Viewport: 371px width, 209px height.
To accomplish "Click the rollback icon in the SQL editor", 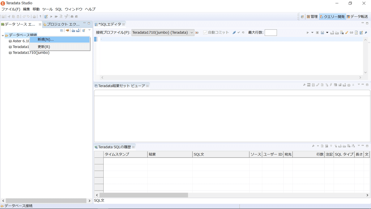I will click(243, 33).
